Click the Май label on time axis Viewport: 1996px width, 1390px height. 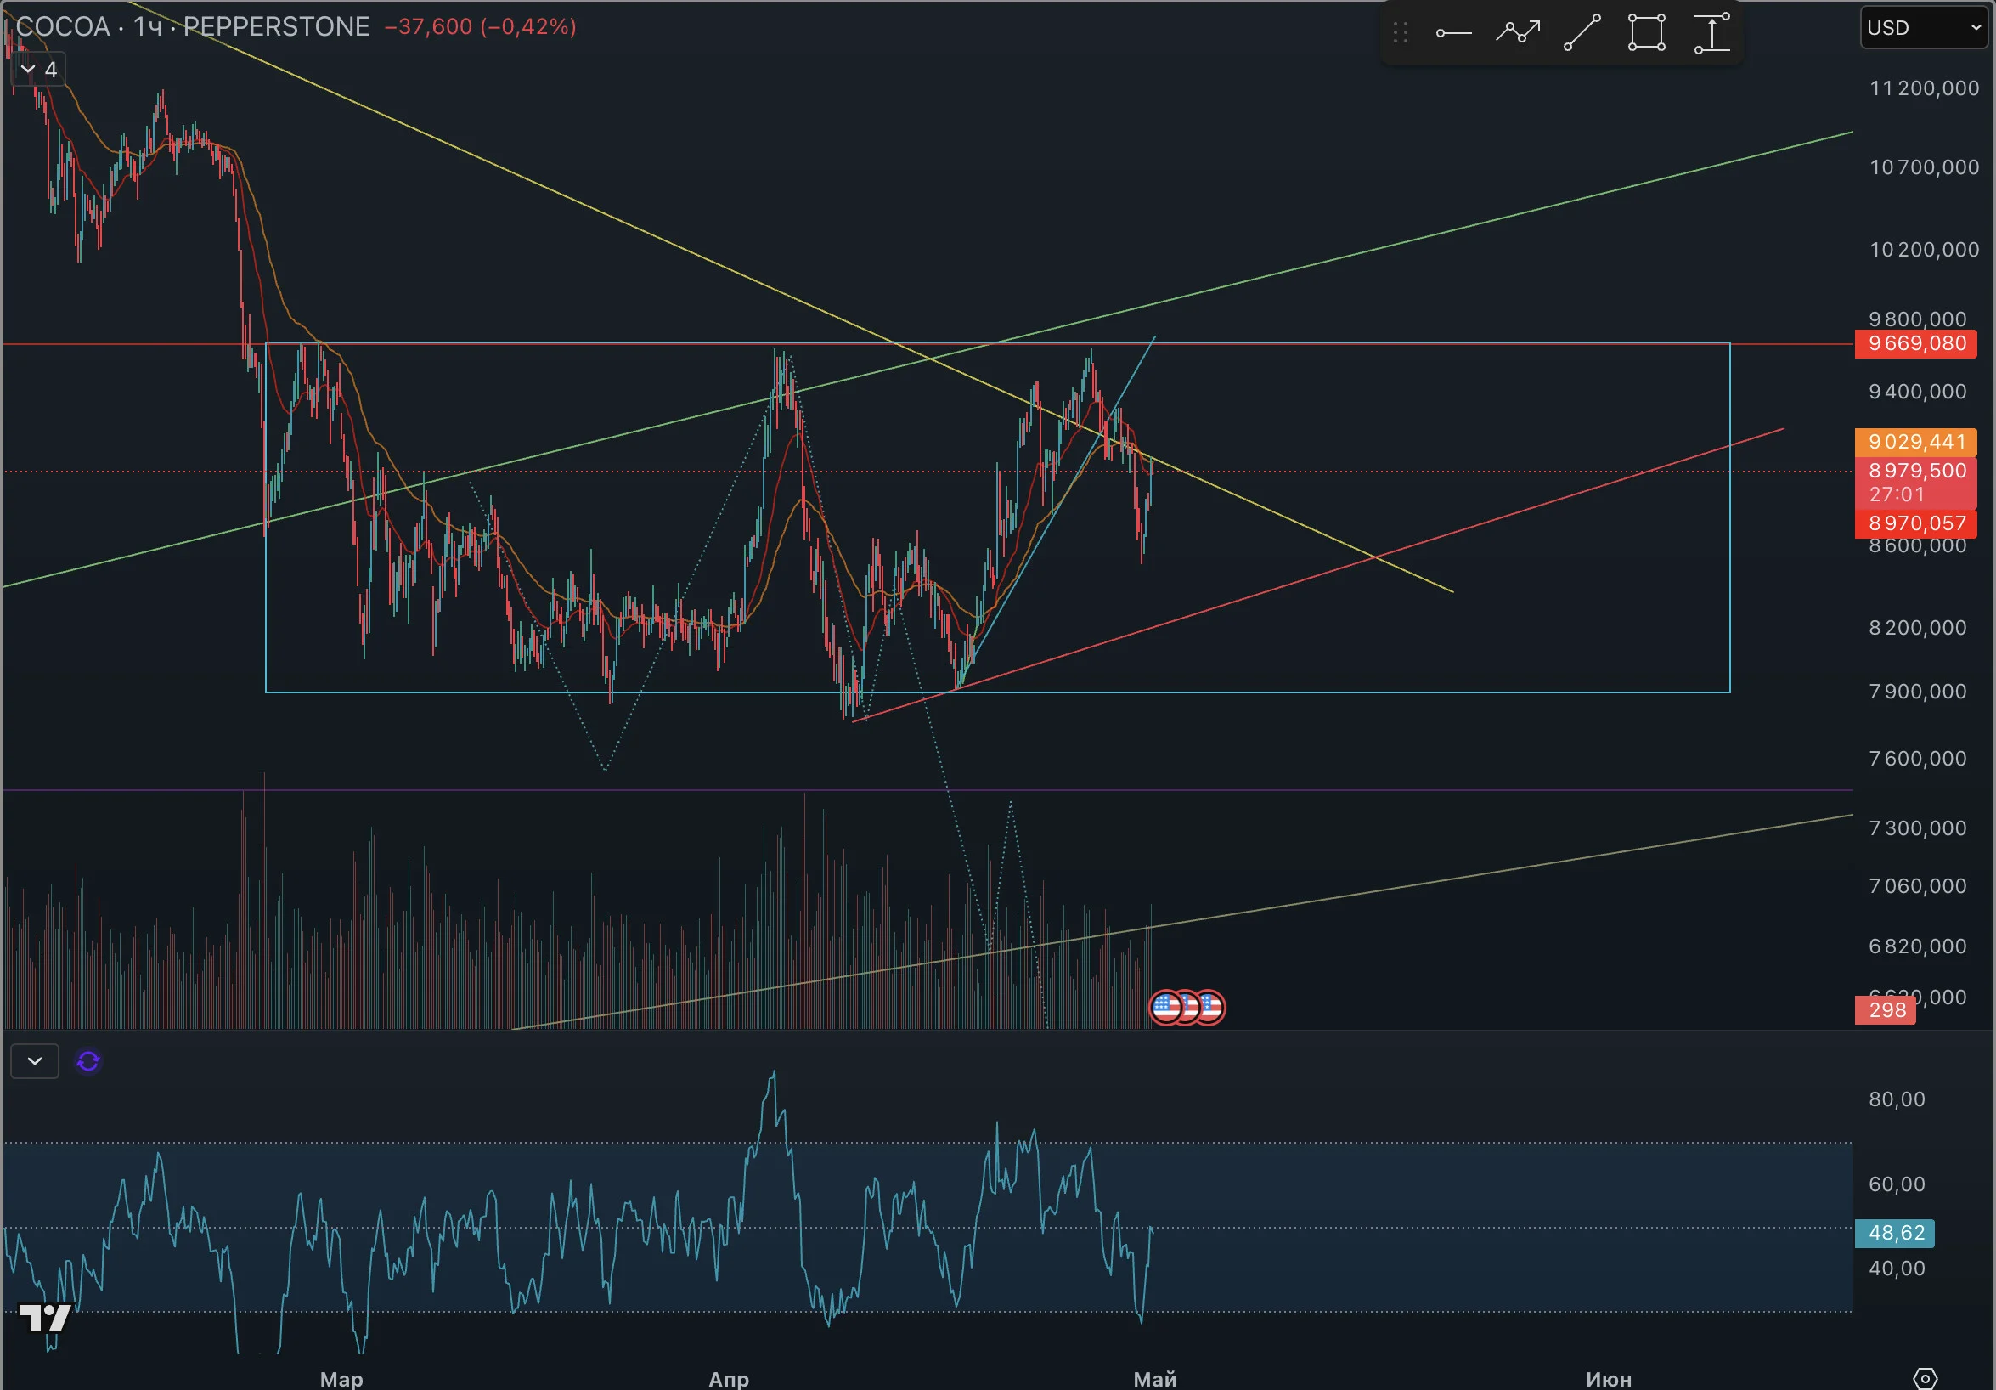point(1154,1379)
